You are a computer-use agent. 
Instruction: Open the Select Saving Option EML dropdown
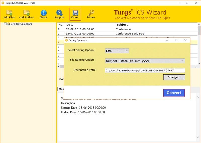(x=117, y=51)
